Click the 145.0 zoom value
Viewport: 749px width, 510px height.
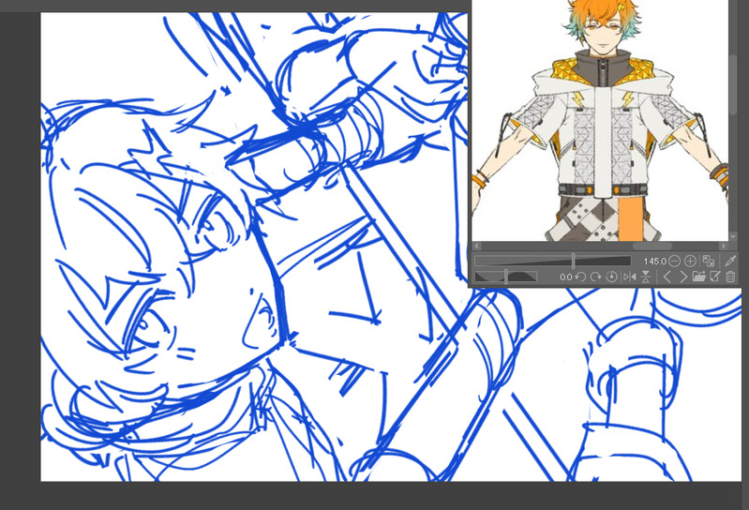tap(654, 262)
